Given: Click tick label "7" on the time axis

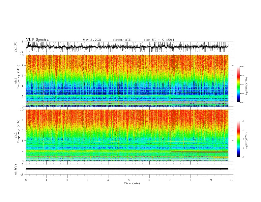Looking at the screenshot, I should pos(170,180).
